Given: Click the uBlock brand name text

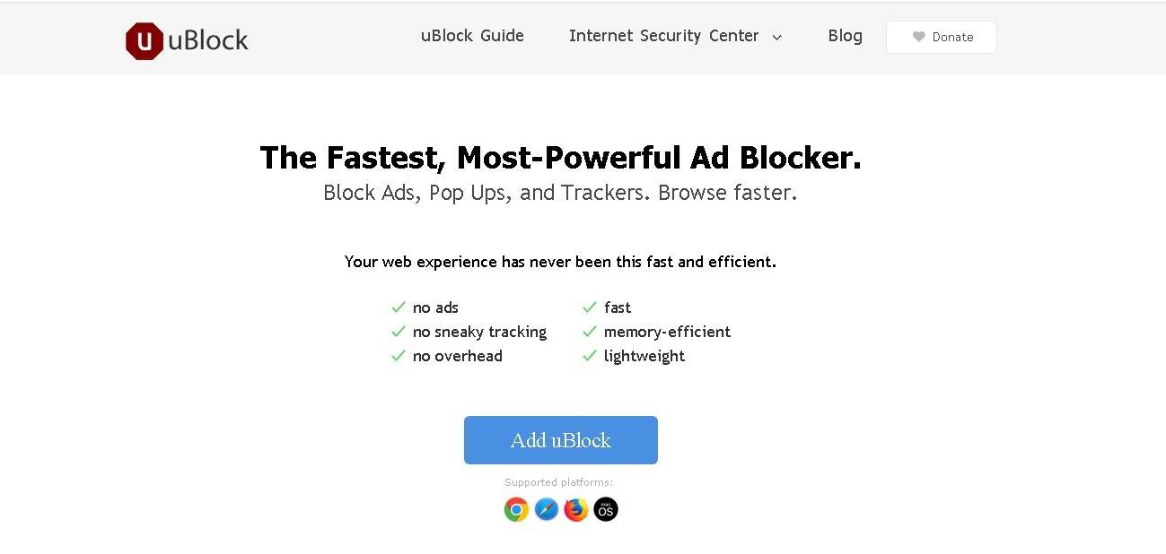Looking at the screenshot, I should point(208,40).
